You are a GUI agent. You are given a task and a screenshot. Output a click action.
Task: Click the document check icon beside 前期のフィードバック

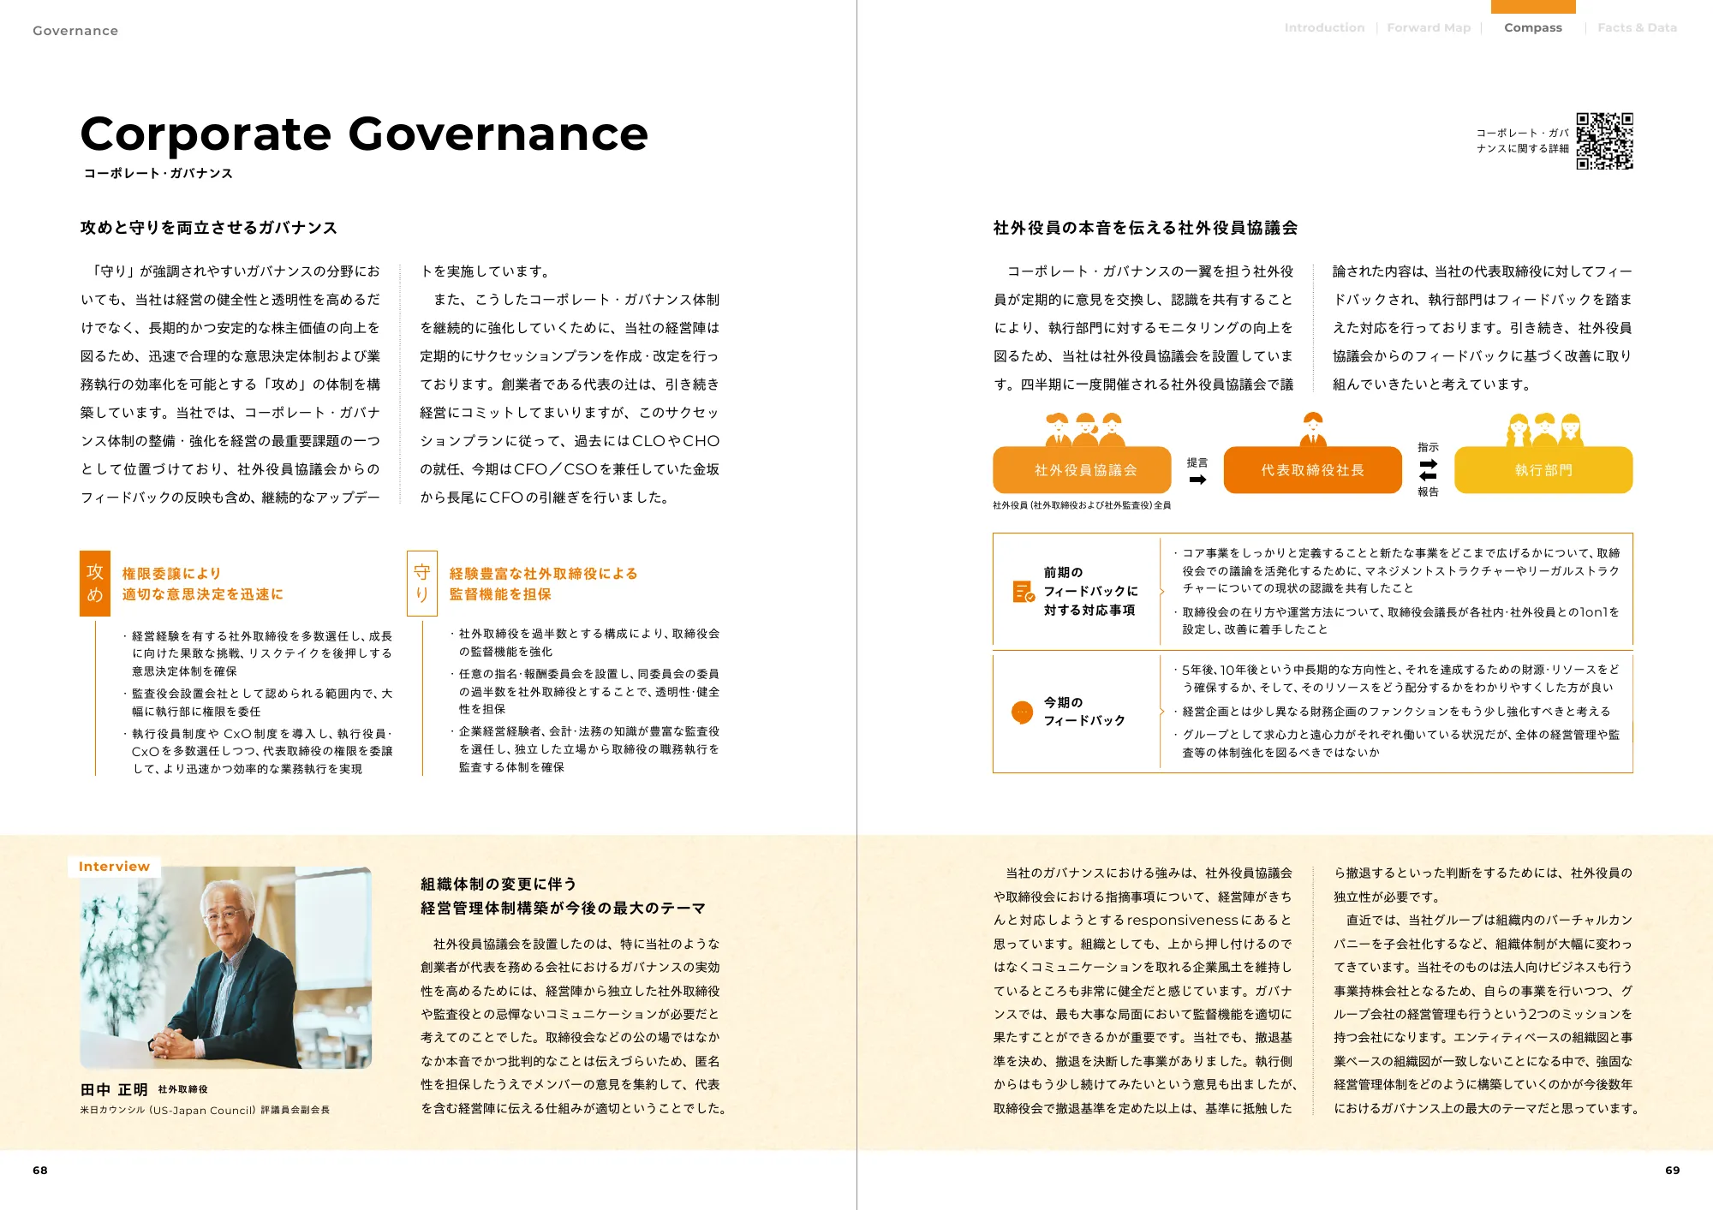1024,592
